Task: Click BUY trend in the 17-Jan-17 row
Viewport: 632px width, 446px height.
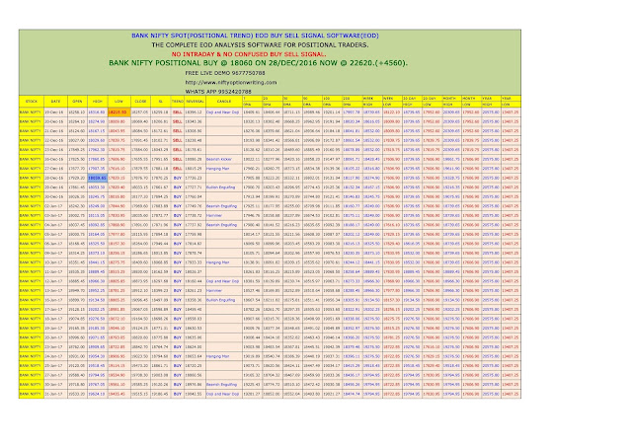Action: pyautogui.click(x=178, y=310)
